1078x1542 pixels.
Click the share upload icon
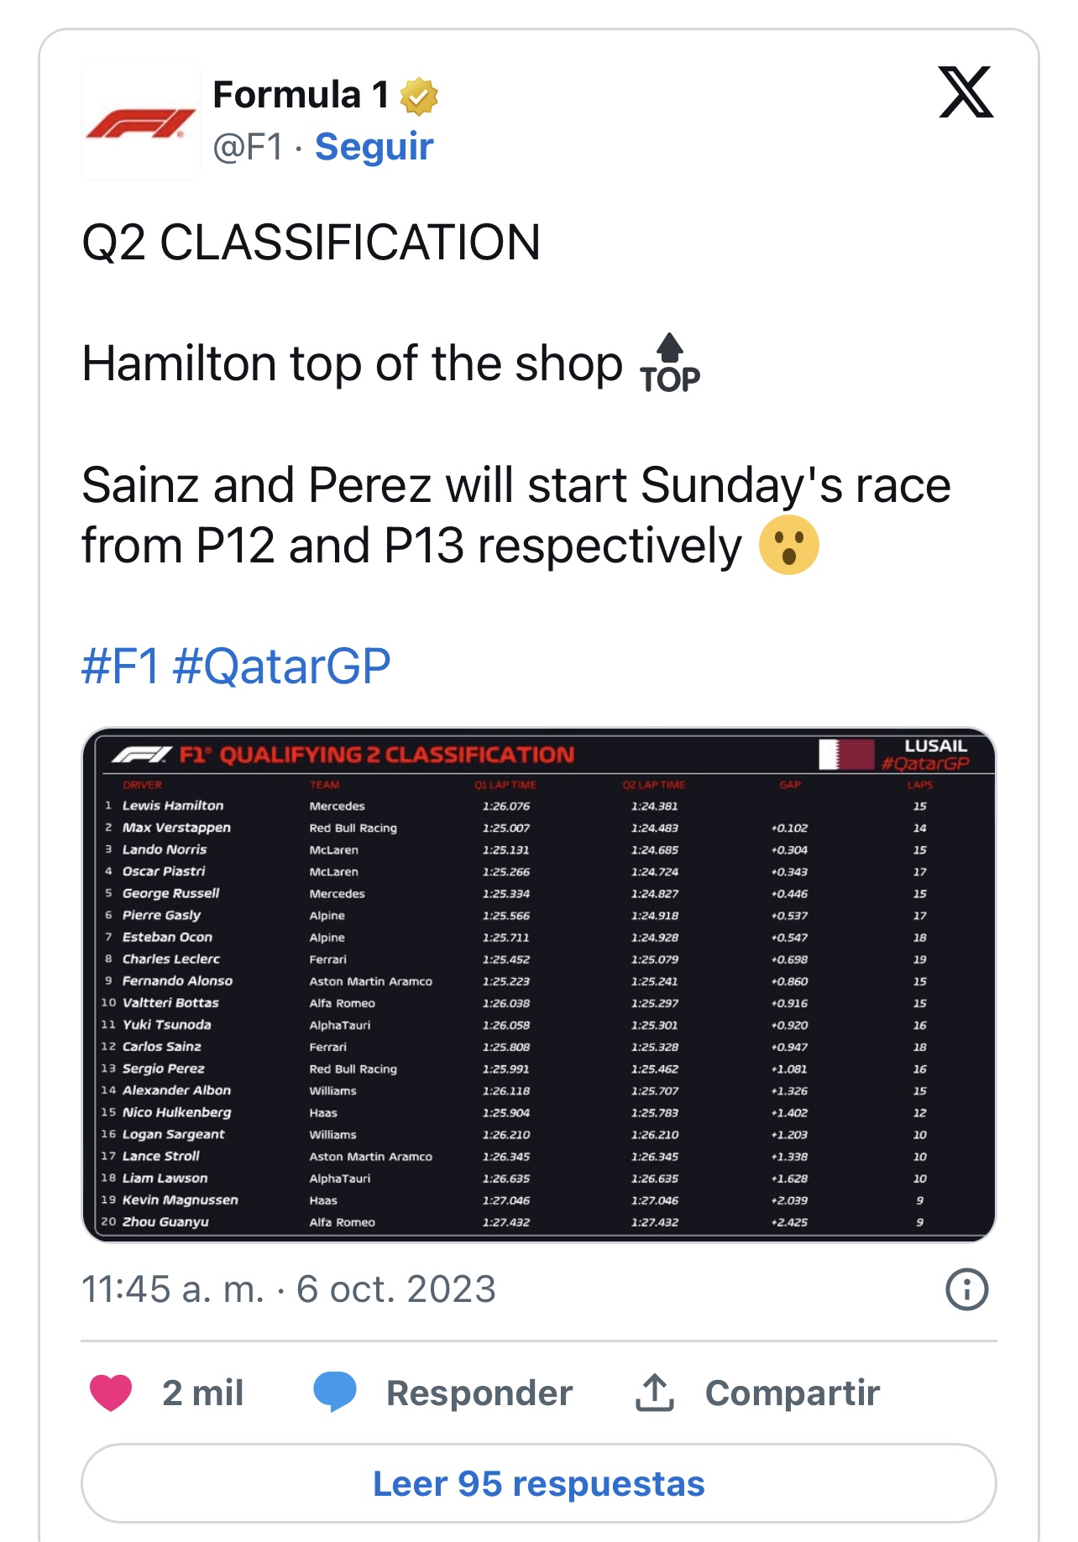point(655,1393)
